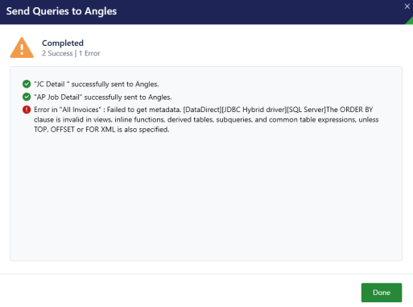Click the green checkmark beside AP Job Detail
Image resolution: width=413 pixels, height=307 pixels.
(x=27, y=97)
